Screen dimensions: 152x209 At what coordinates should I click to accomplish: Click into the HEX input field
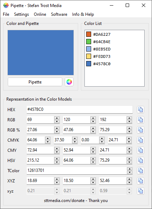[x=80, y=109]
